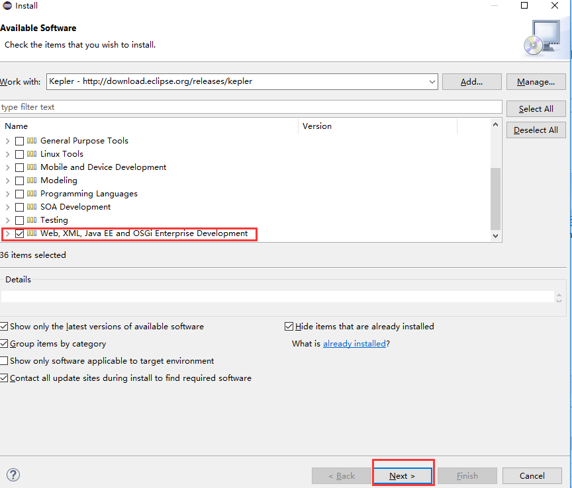Click the General Purpose Tools category icon
The height and width of the screenshot is (488, 572).
tap(32, 141)
